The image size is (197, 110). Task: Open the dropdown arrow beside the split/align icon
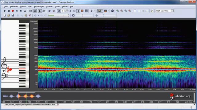tap(94, 11)
